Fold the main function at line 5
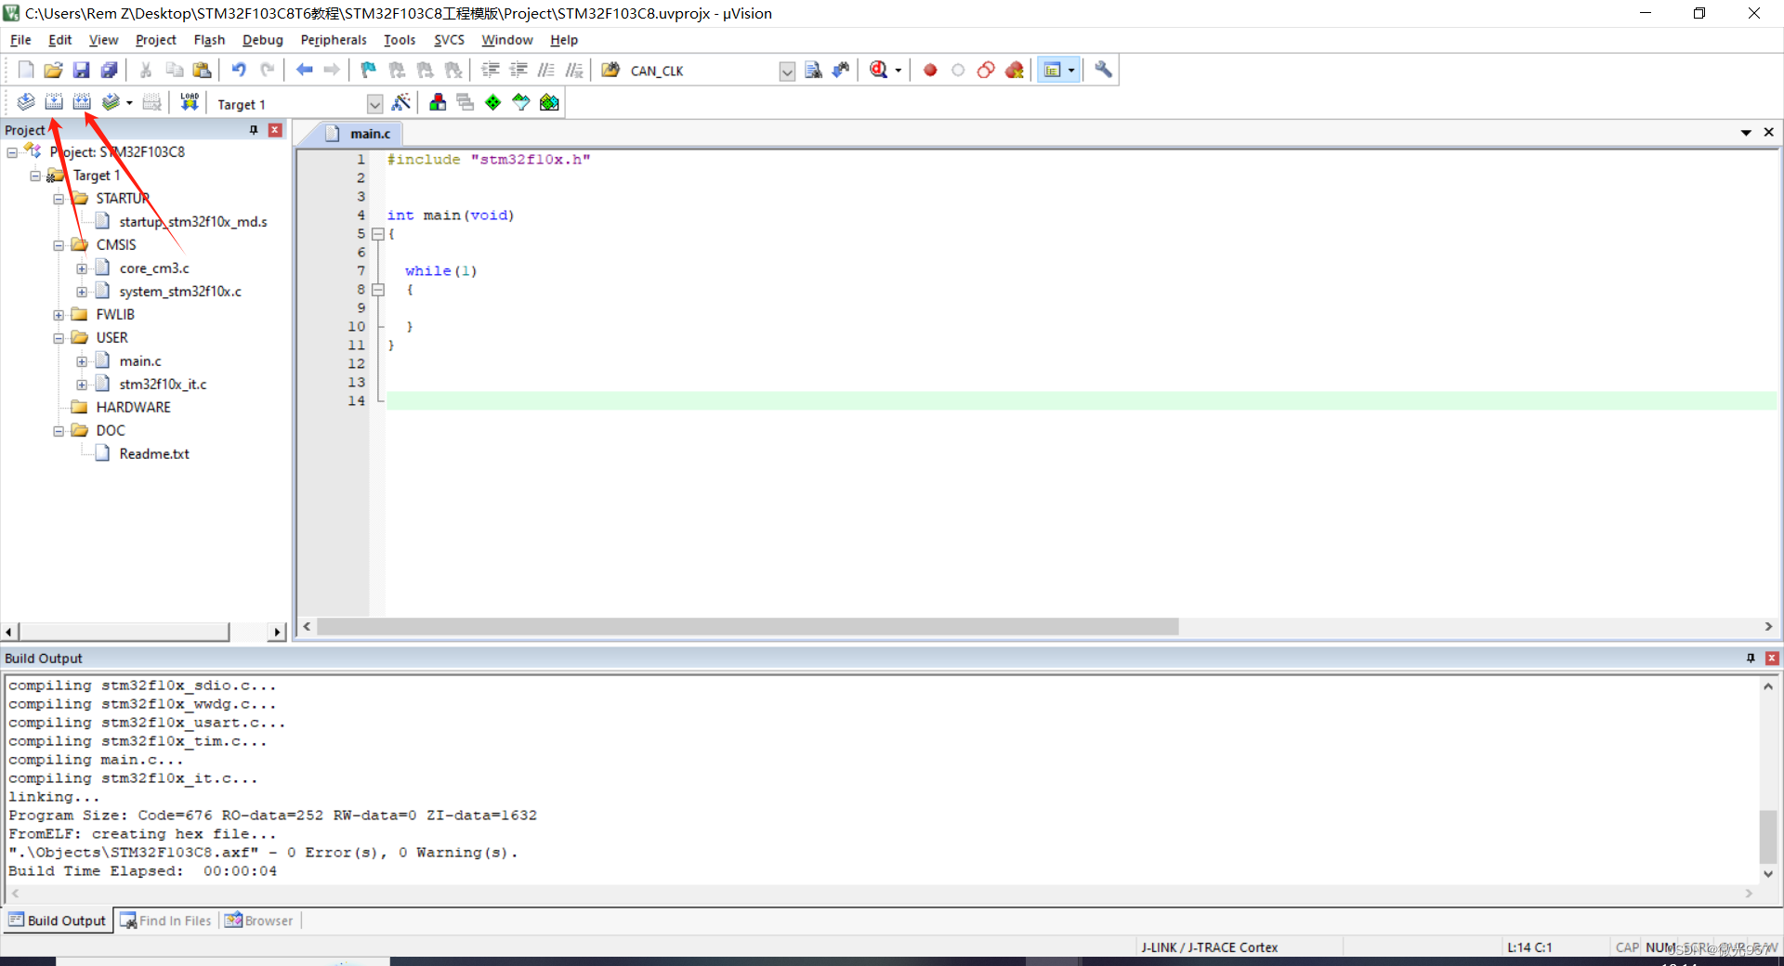The image size is (1784, 966). coord(378,234)
